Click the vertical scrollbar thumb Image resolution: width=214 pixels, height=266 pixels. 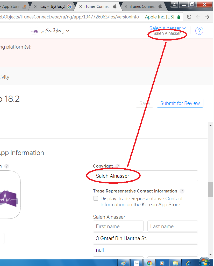210,189
